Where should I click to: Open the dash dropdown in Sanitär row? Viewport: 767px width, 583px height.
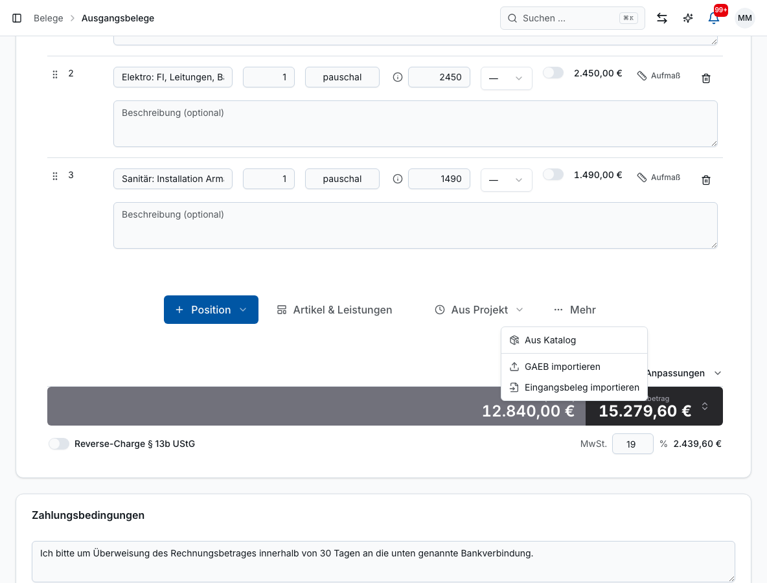click(x=507, y=180)
